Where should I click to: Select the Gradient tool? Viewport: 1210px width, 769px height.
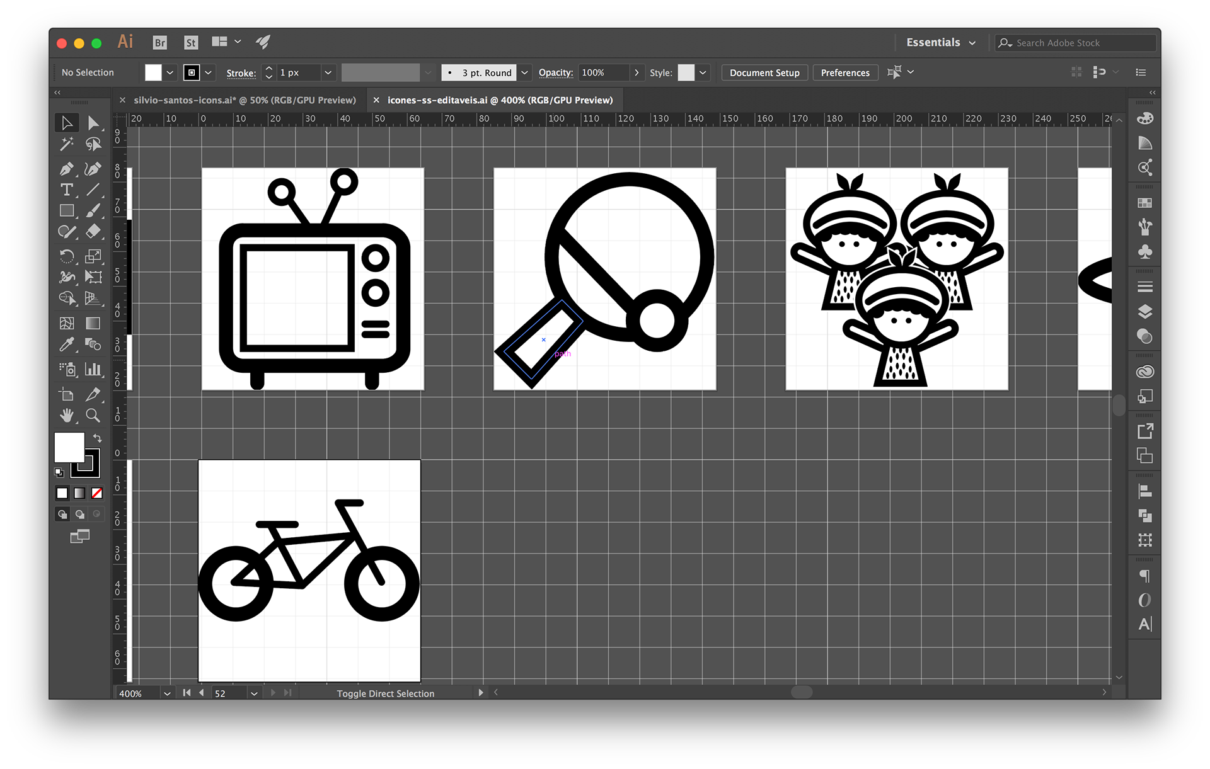pos(93,323)
